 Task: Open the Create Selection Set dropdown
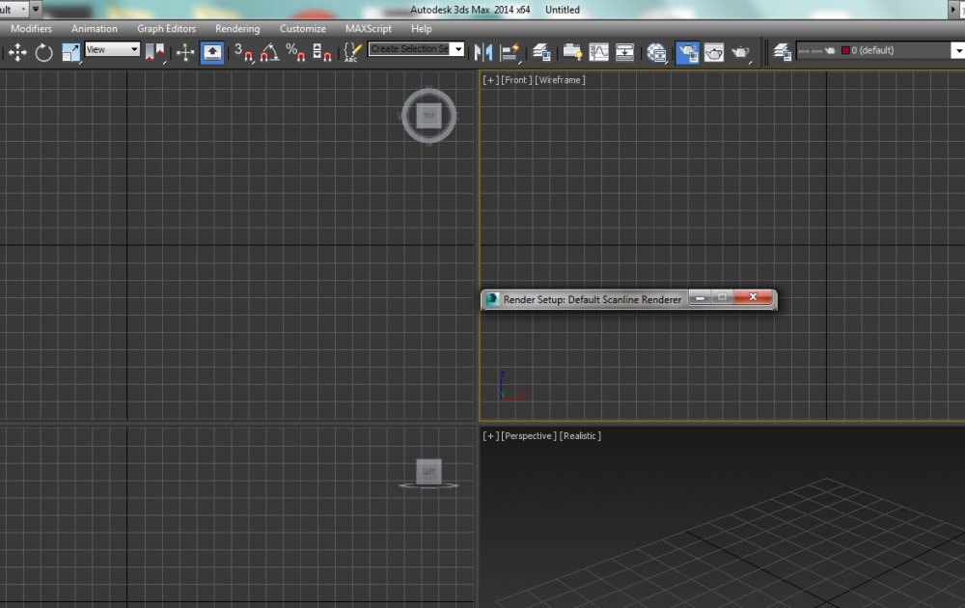457,49
